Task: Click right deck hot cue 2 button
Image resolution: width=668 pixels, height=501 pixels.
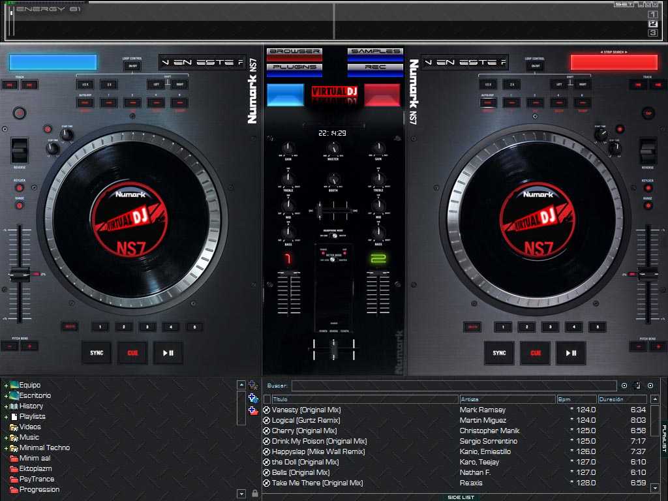Action: (x=527, y=327)
